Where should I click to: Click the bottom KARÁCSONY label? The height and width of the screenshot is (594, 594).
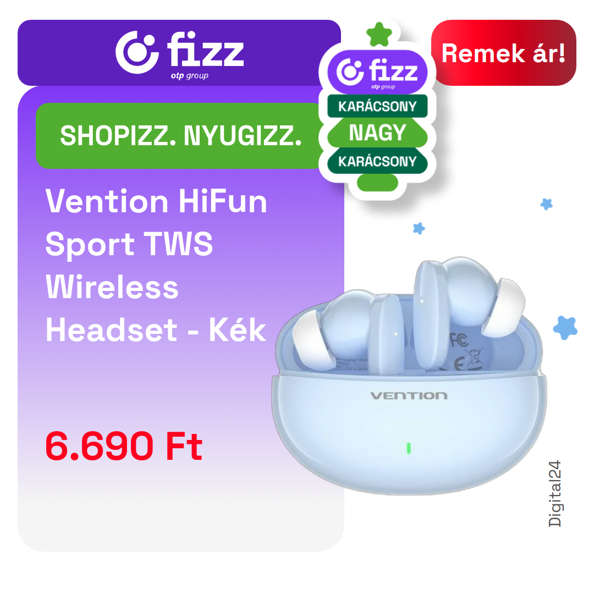[377, 161]
